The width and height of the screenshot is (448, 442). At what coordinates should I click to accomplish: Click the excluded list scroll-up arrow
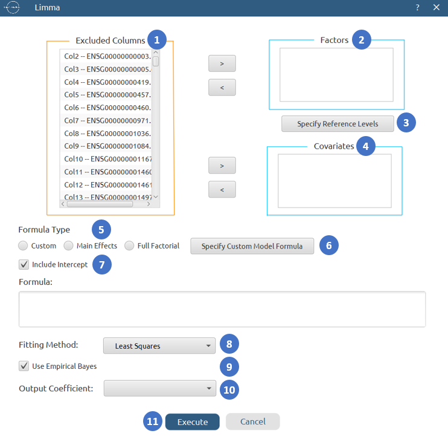coord(156,53)
